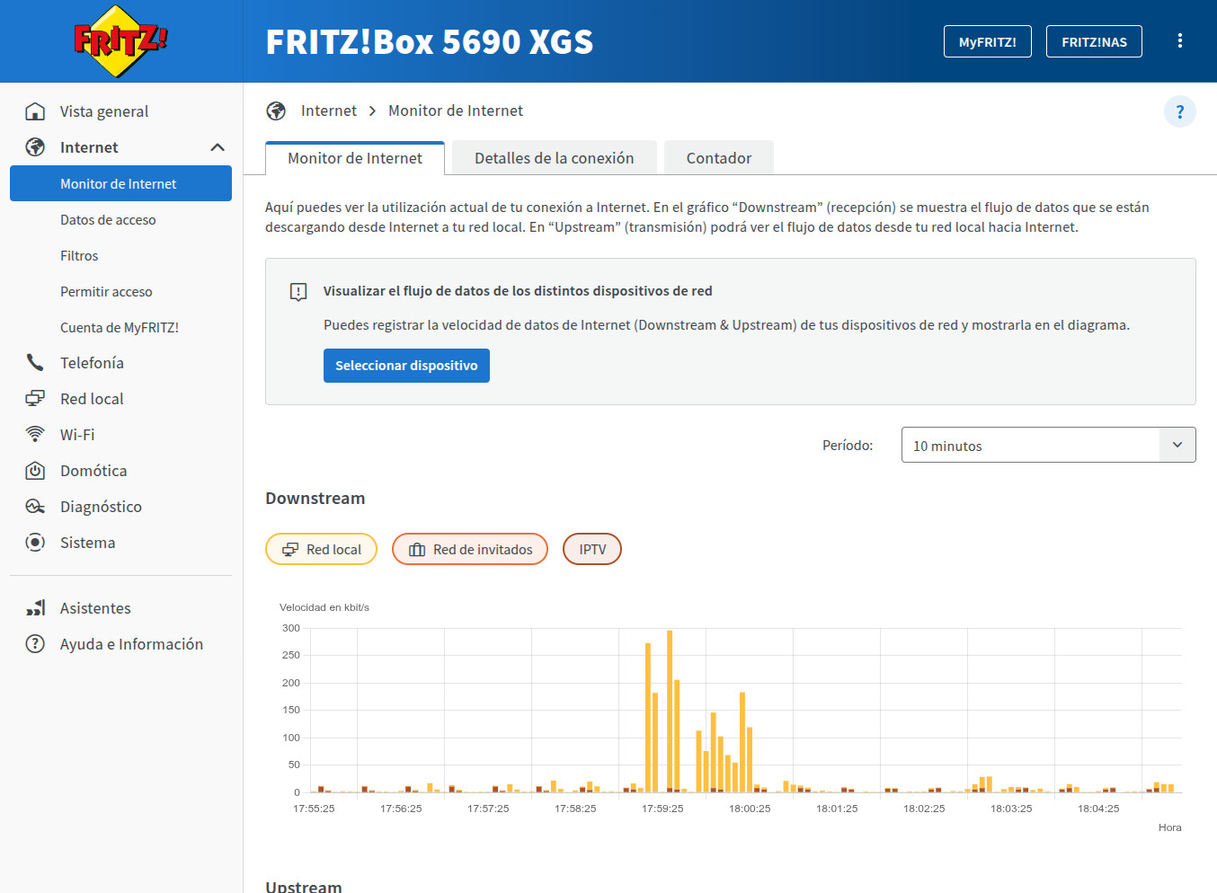
Task: Click the Diagnóstico icon
Action: click(35, 507)
